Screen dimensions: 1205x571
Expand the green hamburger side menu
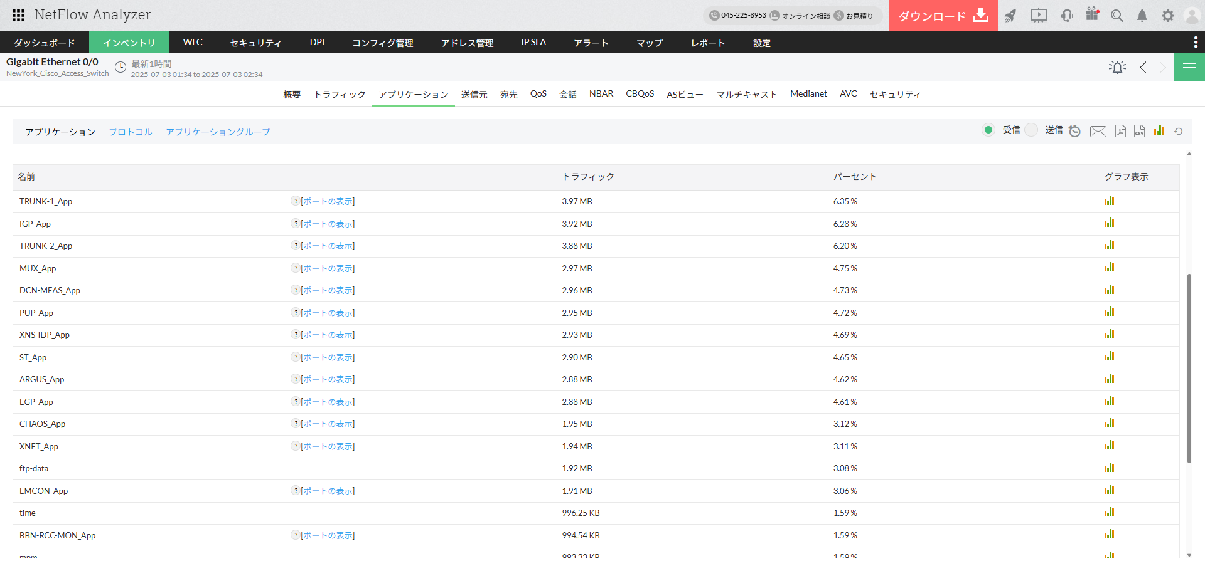pos(1189,67)
